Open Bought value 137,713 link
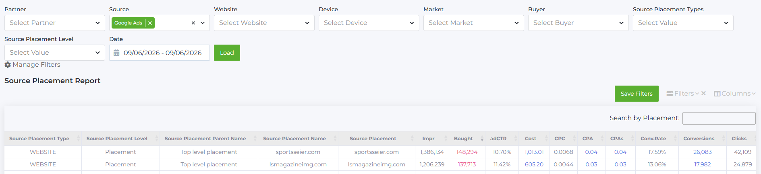Image resolution: width=761 pixels, height=174 pixels. click(x=467, y=164)
